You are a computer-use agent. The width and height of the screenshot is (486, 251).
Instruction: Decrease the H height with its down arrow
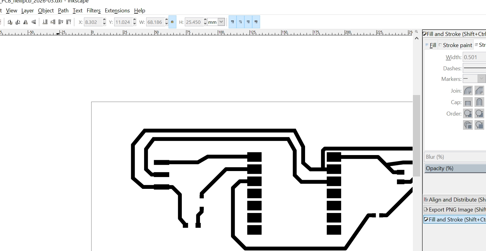pyautogui.click(x=205, y=24)
